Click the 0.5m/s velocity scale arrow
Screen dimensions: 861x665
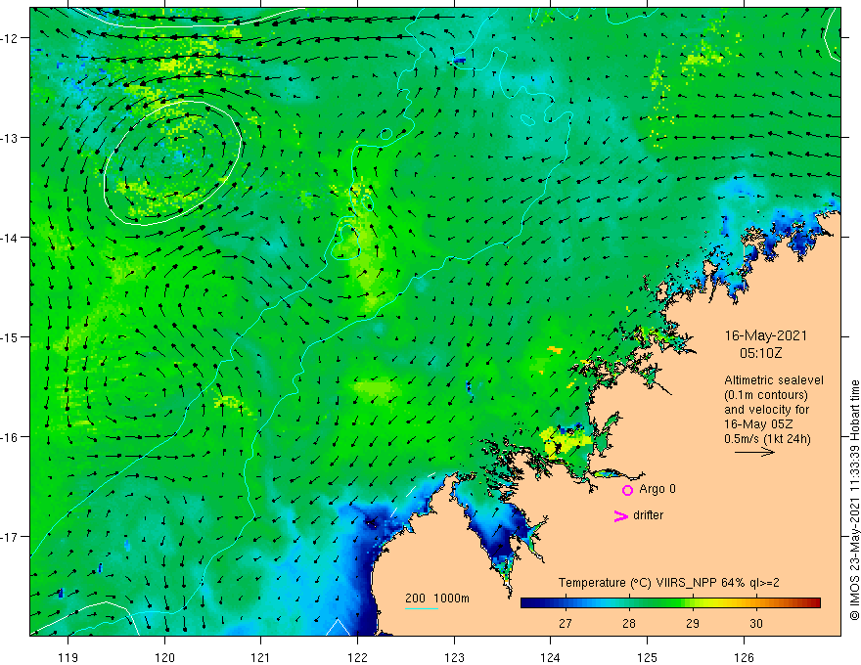pyautogui.click(x=754, y=452)
